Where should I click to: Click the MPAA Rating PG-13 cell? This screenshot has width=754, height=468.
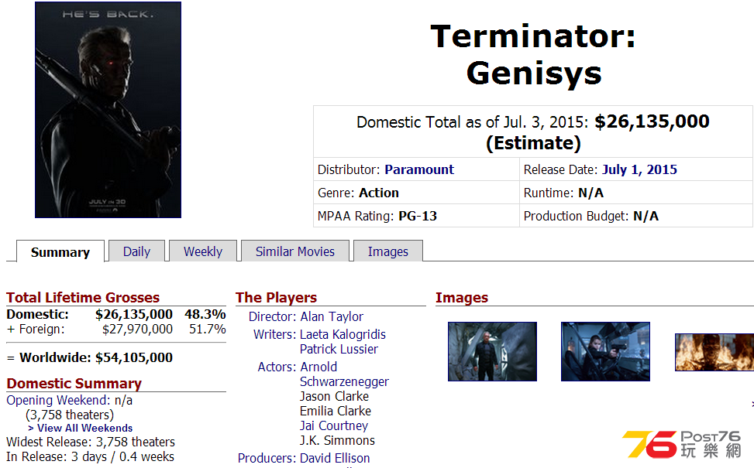coord(416,216)
